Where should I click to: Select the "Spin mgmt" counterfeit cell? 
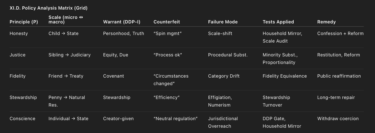coord(168,34)
